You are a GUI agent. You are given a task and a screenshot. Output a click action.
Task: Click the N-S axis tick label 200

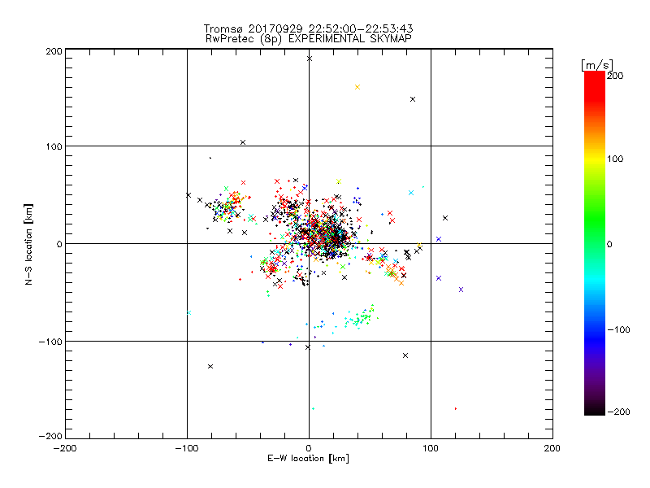[54, 51]
